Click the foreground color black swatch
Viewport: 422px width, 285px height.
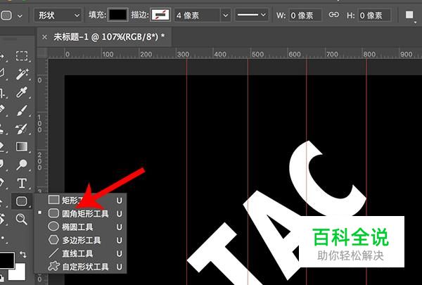tap(6, 260)
